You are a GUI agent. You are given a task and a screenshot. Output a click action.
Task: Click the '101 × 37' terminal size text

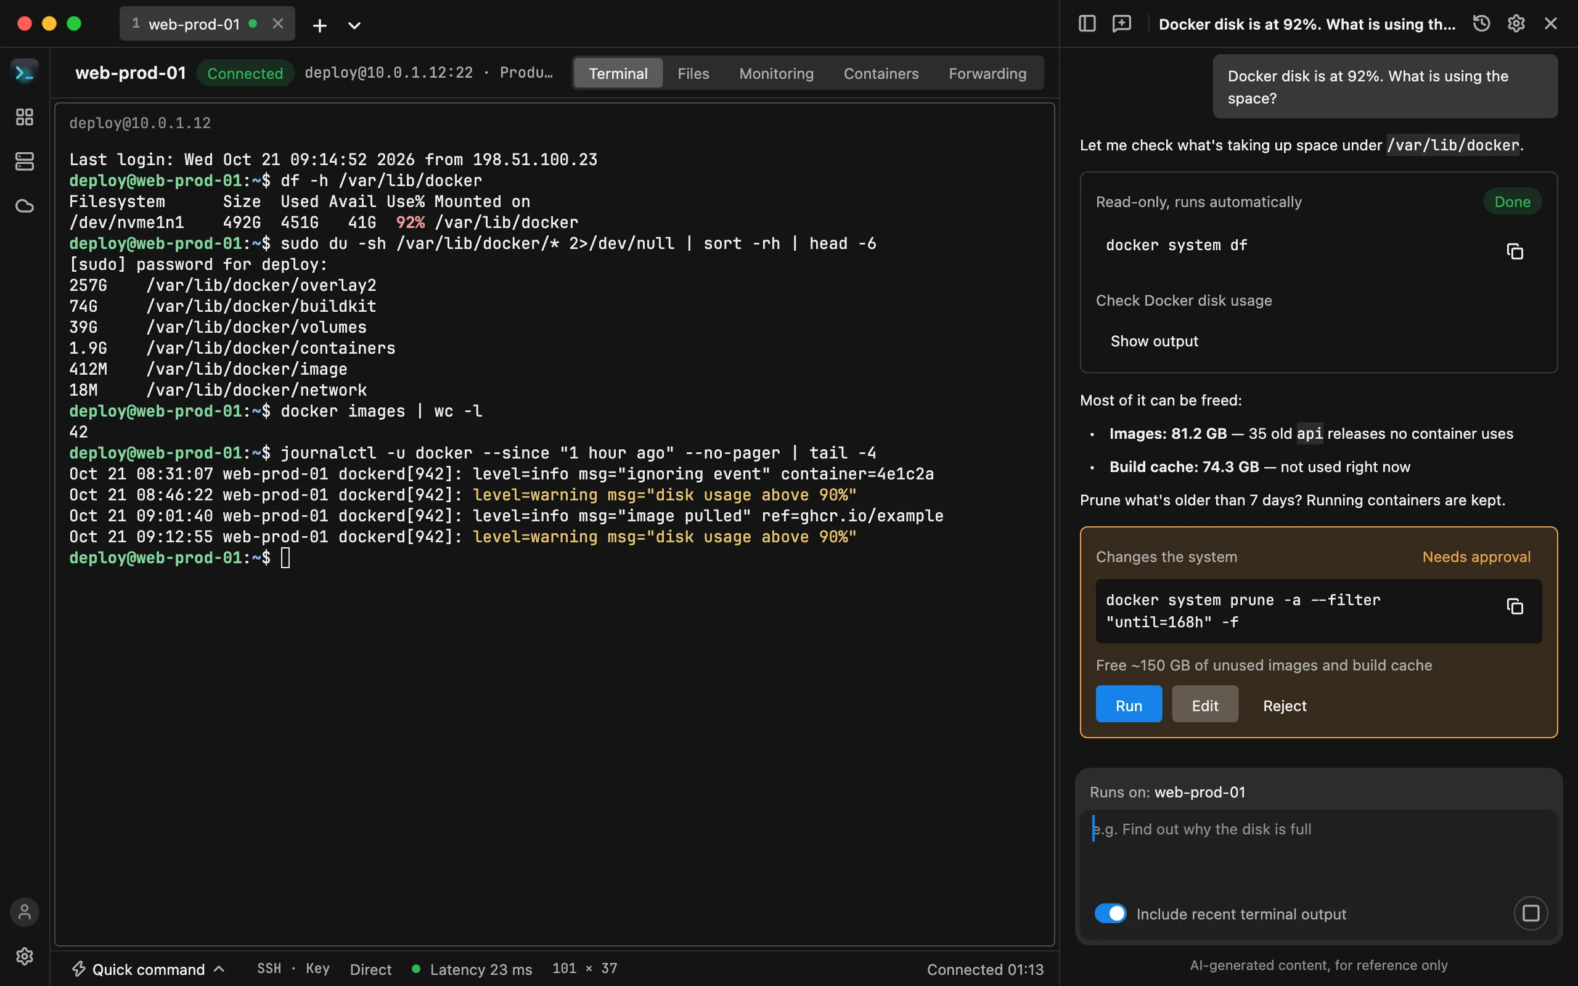[584, 968]
